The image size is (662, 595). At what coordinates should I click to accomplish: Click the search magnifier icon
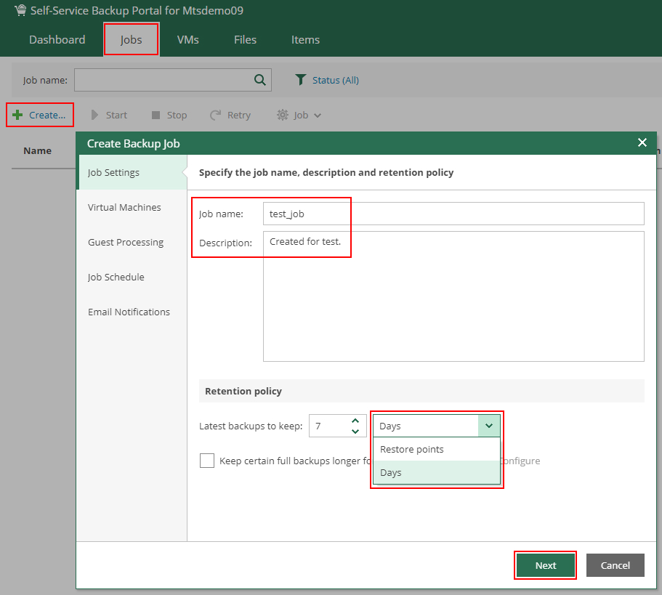(x=259, y=80)
